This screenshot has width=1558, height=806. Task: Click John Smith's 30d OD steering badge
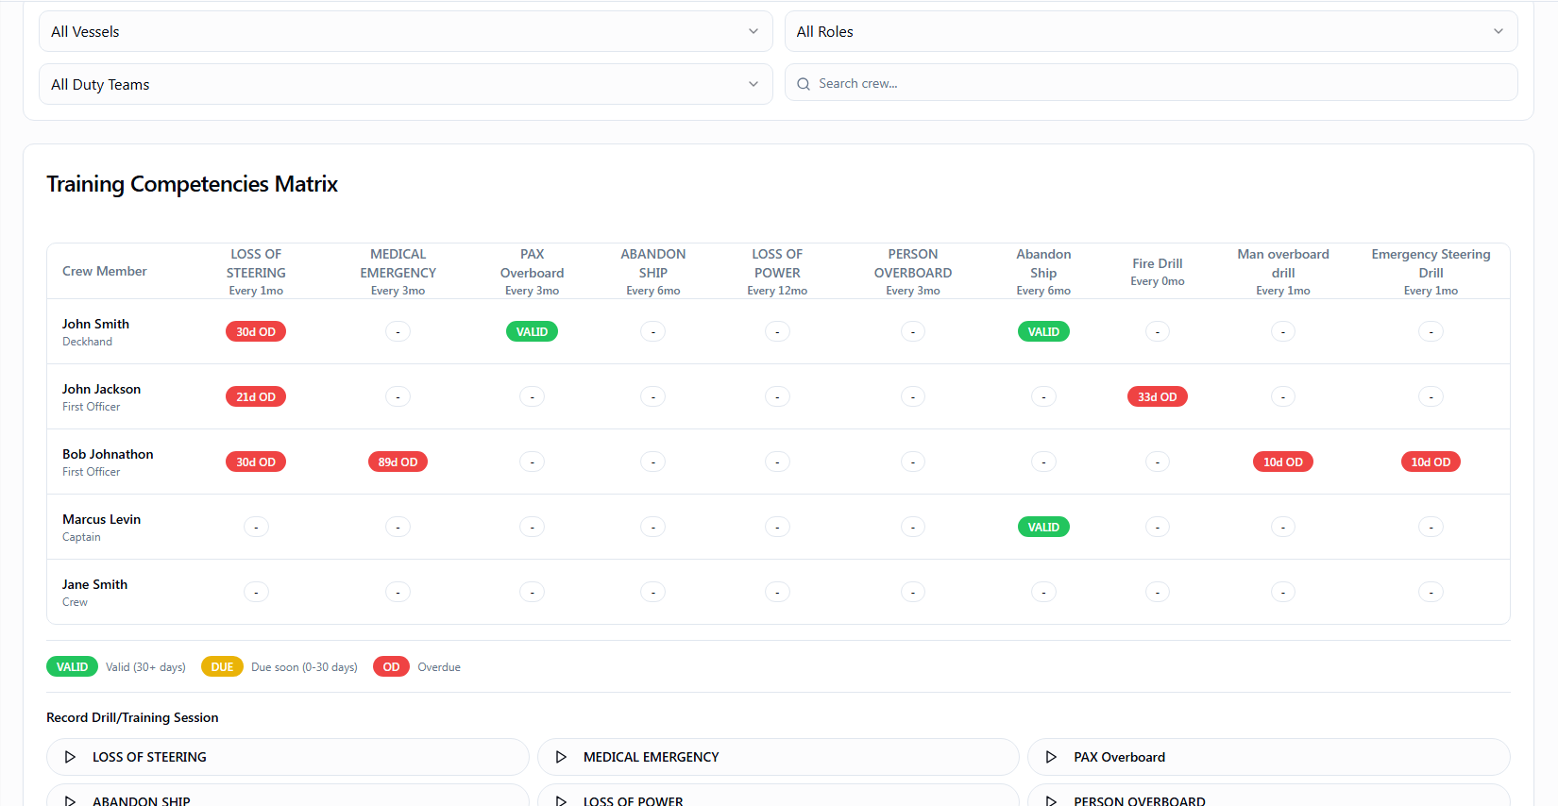(256, 332)
